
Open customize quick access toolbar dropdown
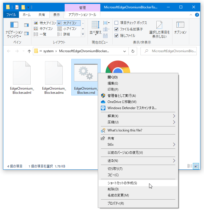point(28,8)
